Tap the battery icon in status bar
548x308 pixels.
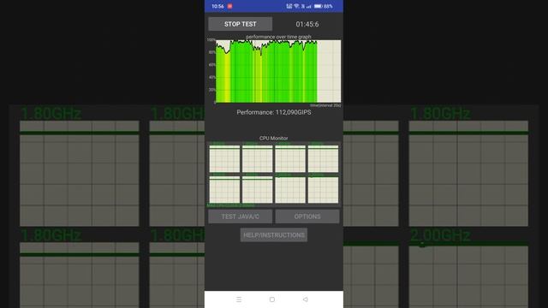pos(318,6)
